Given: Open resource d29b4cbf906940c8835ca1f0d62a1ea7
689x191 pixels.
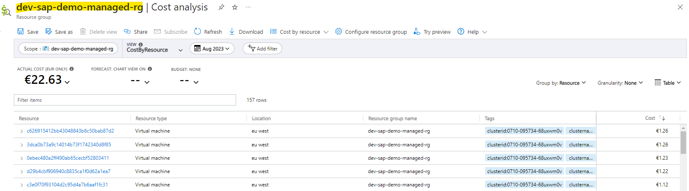Looking at the screenshot, I should click(x=69, y=171).
